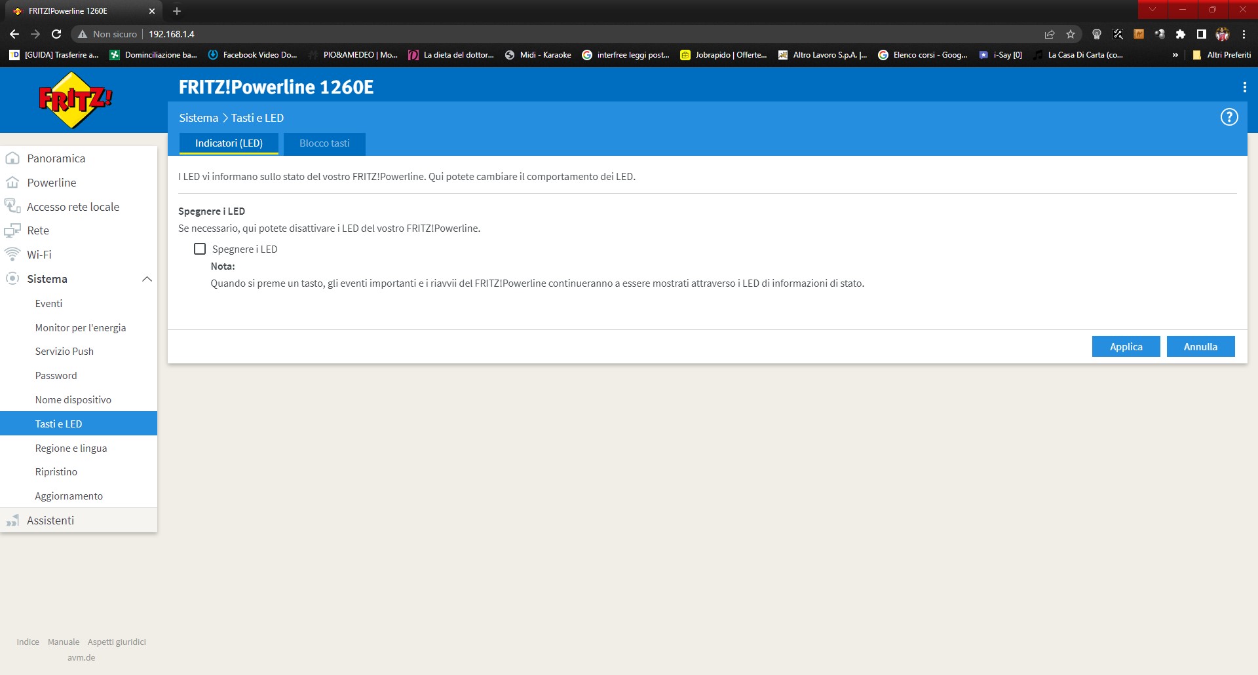This screenshot has height=675, width=1258.
Task: Open the interfree leggi post... bookmark
Action: [x=626, y=55]
